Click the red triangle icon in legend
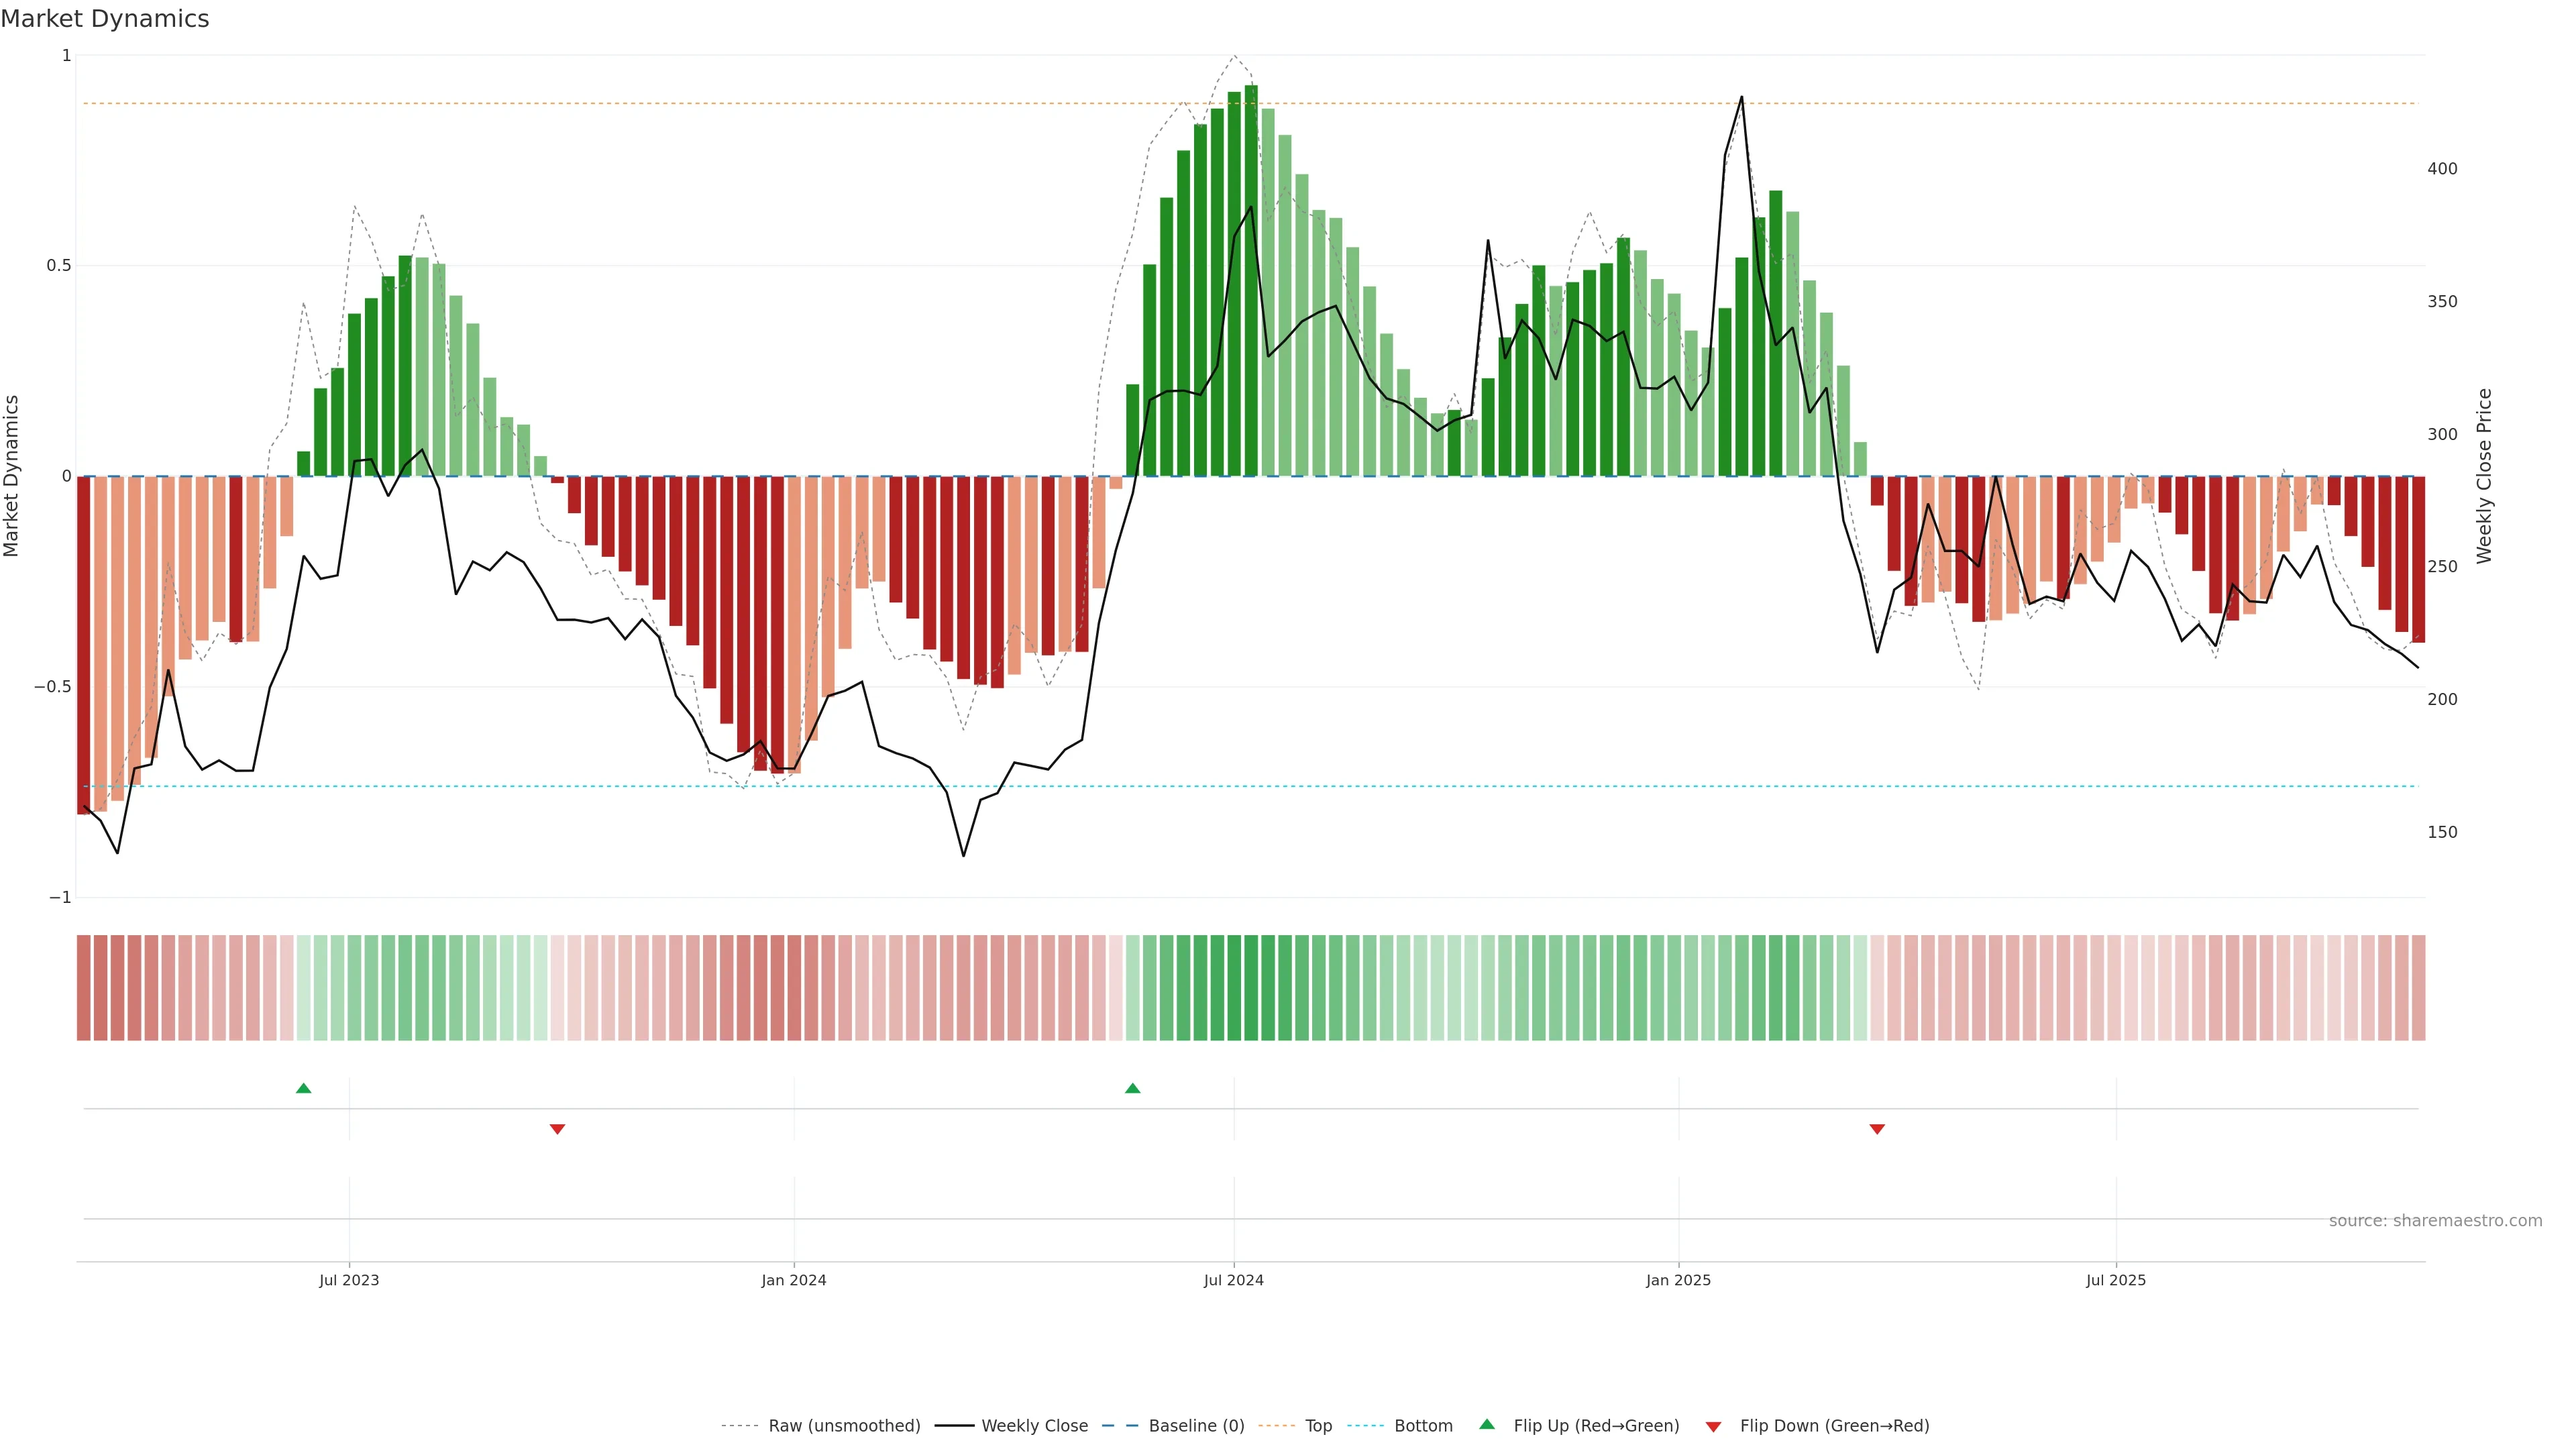2576x1449 pixels. [1713, 1427]
